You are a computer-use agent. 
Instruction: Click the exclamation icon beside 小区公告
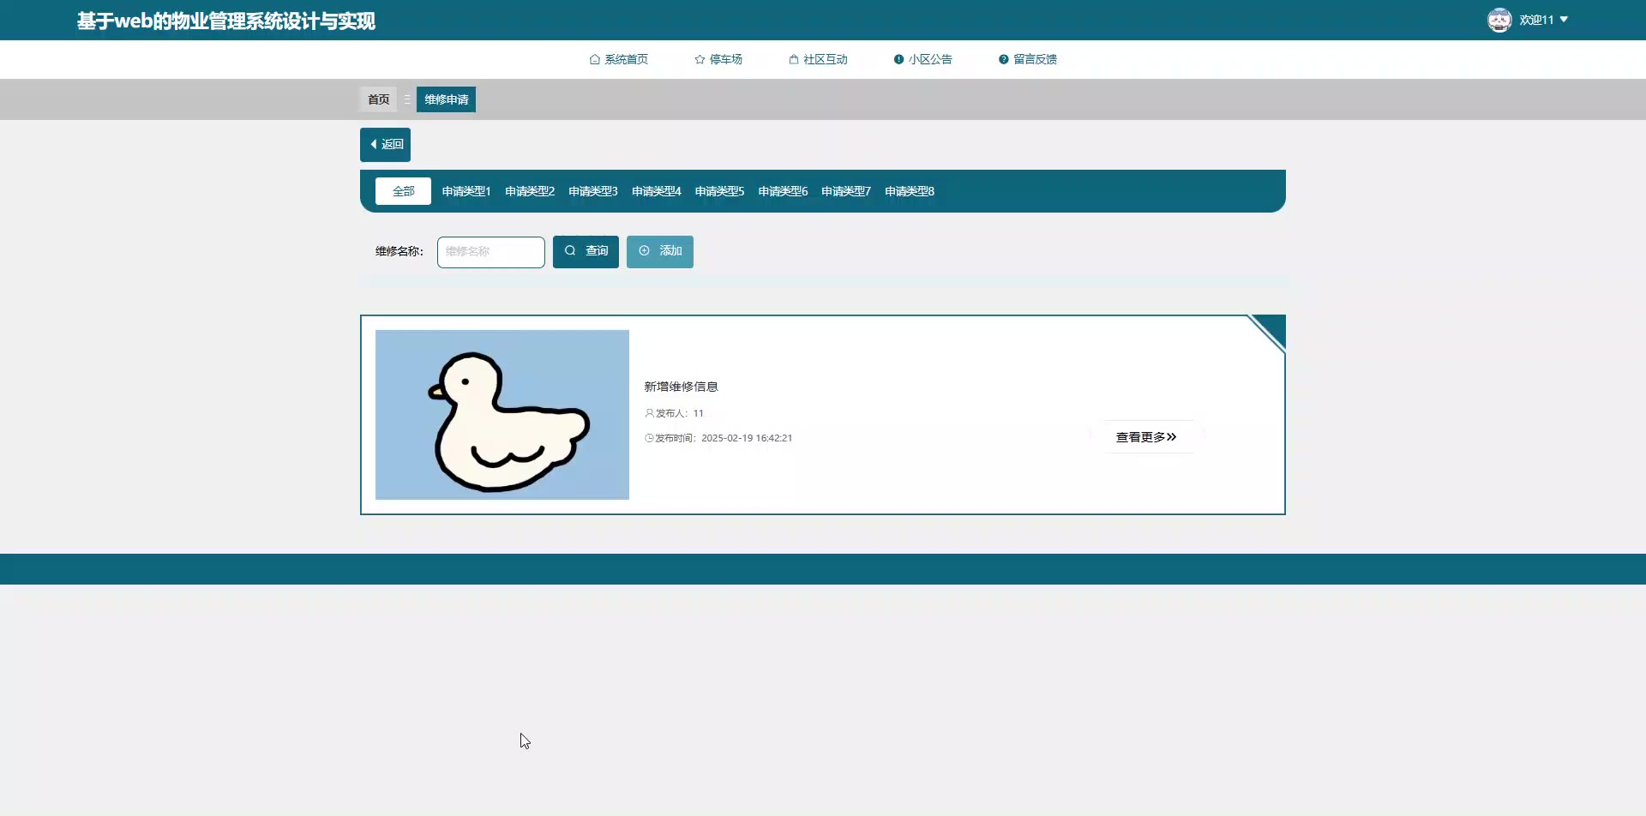898,59
